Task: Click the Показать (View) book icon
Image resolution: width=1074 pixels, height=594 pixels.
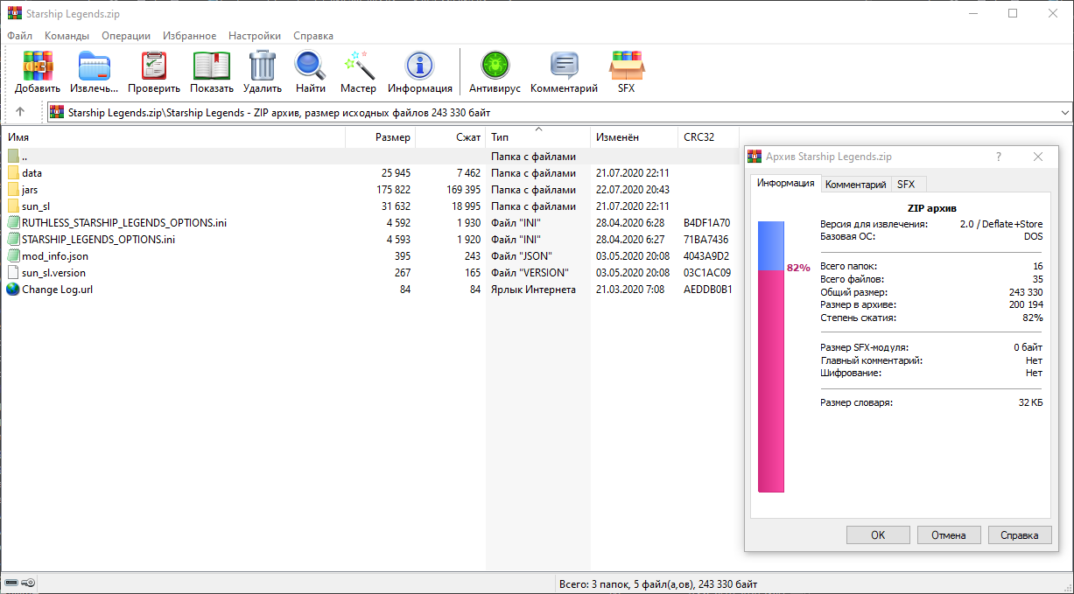Action: coord(212,66)
